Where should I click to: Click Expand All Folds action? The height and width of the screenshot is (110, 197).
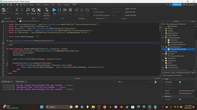(x=130, y=12)
